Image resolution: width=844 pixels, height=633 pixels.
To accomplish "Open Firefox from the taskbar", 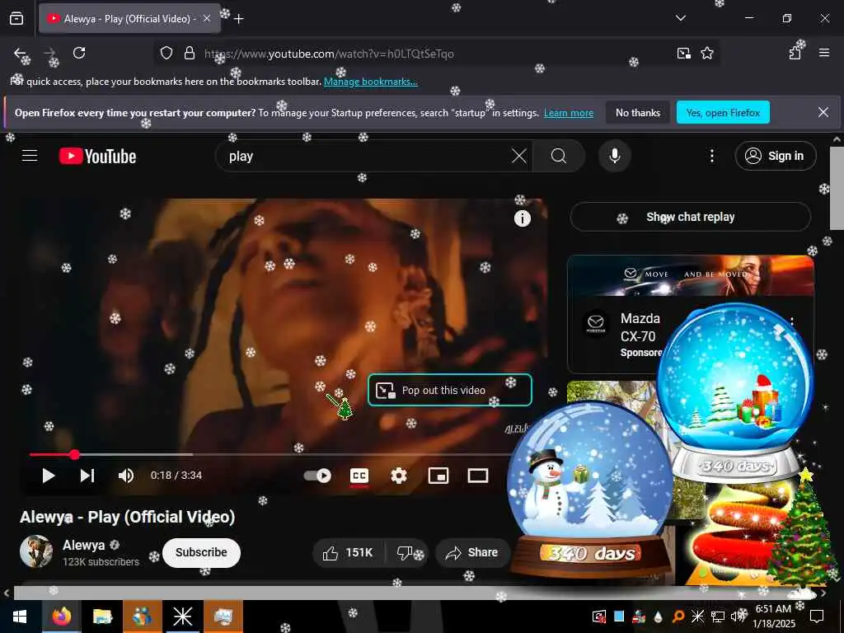I will (x=61, y=617).
